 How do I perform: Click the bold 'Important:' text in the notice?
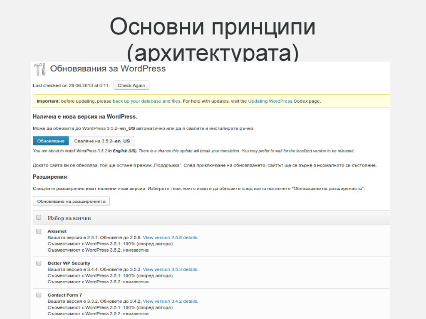tap(48, 101)
